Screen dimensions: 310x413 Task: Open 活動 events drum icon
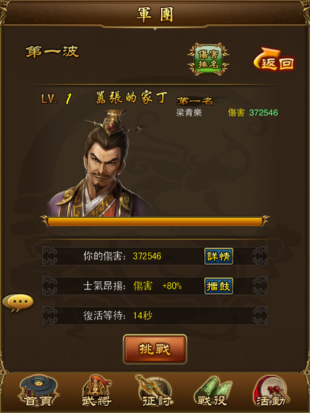tap(271, 391)
